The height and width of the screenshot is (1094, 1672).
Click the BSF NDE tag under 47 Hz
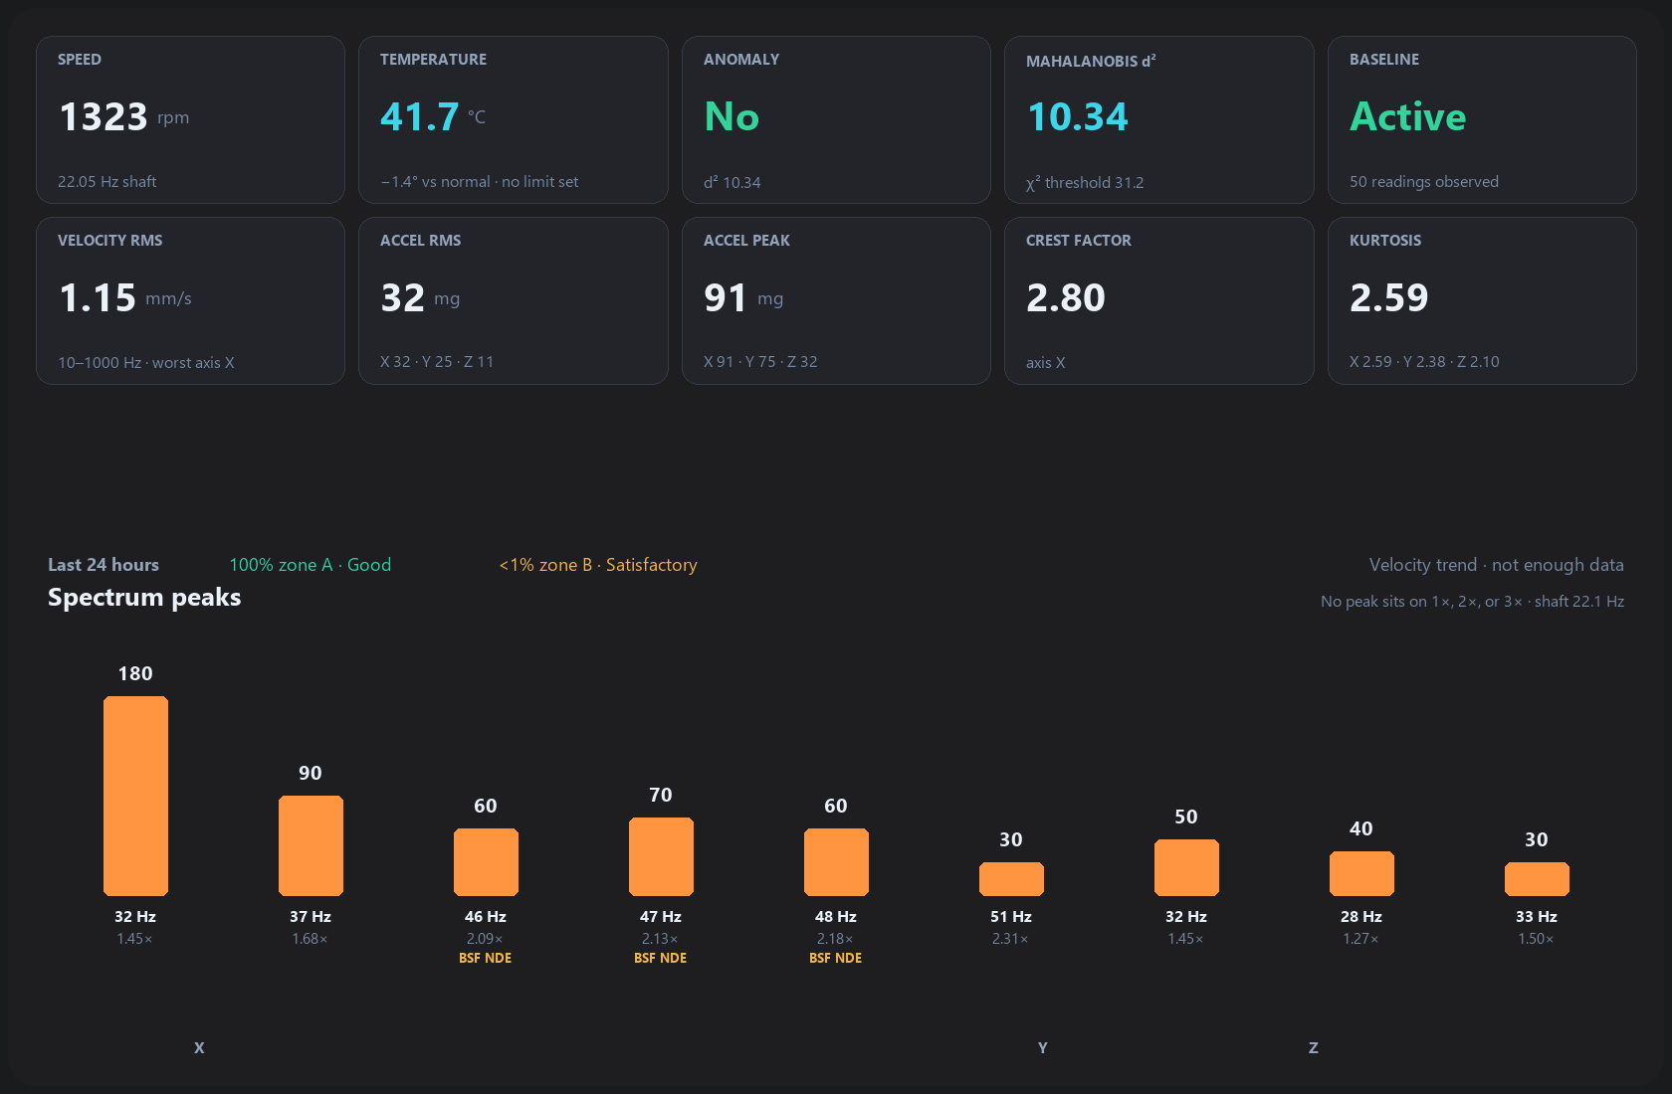click(661, 958)
